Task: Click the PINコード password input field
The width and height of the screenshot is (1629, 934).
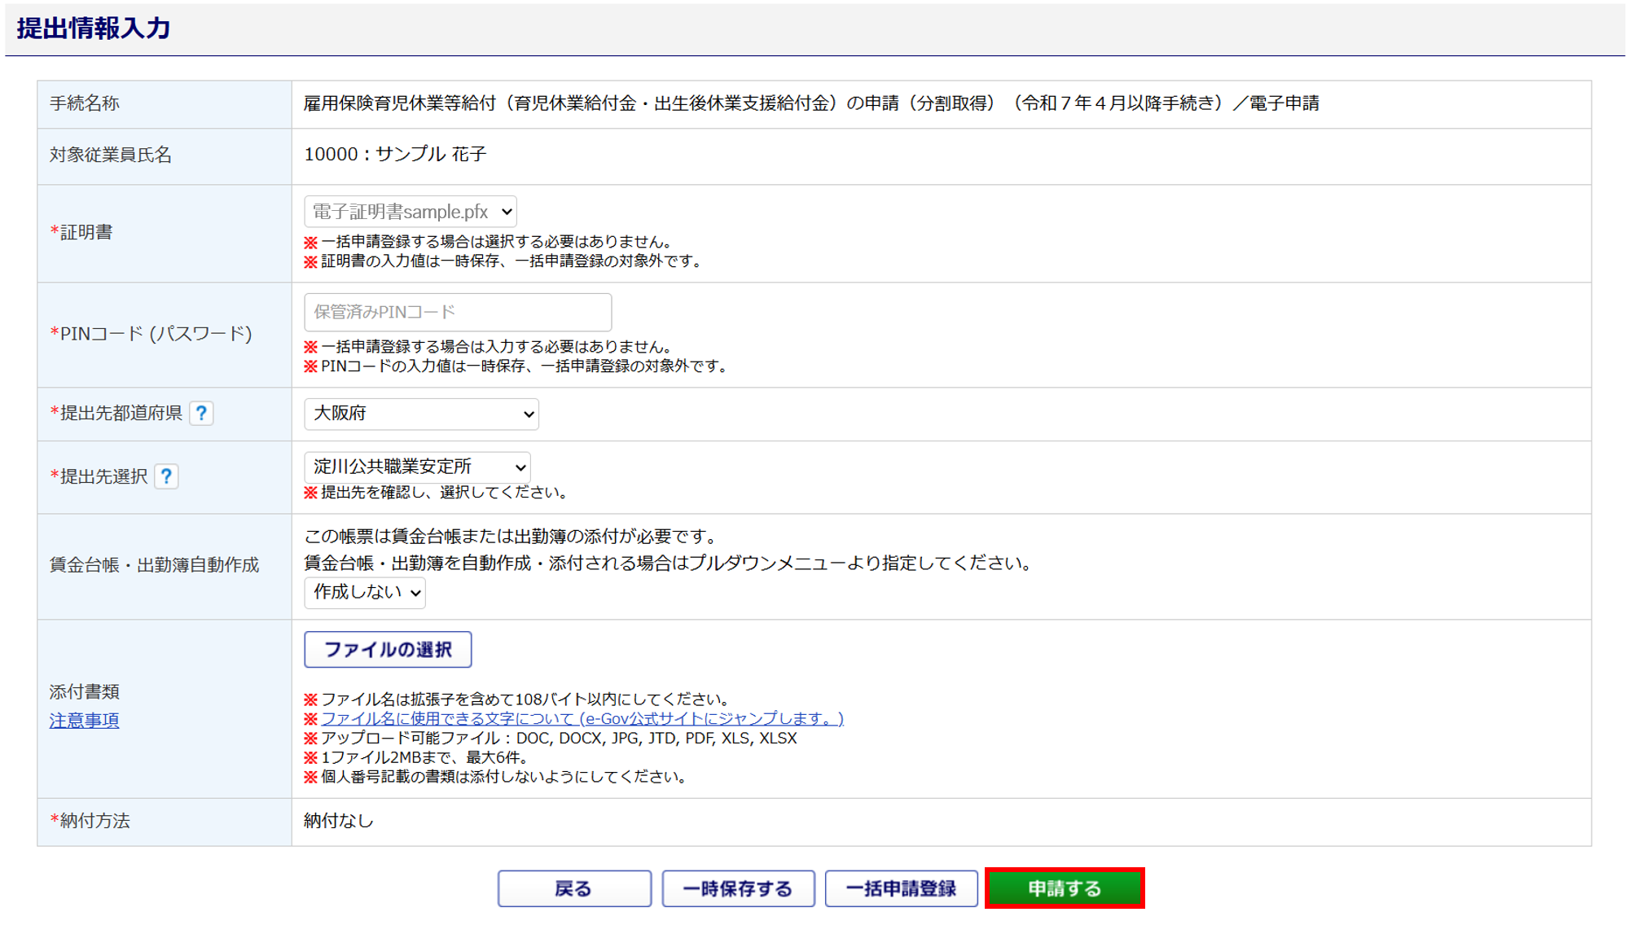Action: [x=457, y=312]
